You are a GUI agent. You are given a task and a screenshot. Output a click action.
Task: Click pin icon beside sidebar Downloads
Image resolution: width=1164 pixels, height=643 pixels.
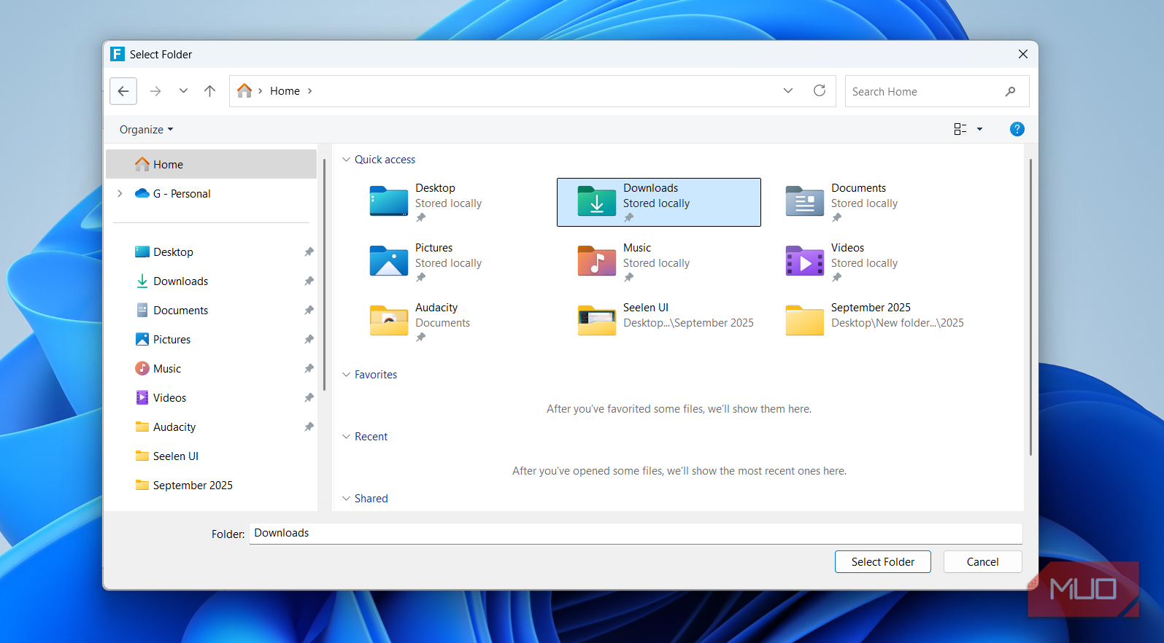click(x=309, y=281)
